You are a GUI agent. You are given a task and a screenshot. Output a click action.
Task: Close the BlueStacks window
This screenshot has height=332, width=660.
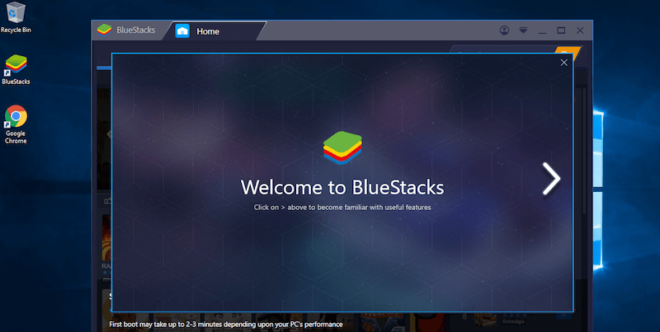[580, 30]
